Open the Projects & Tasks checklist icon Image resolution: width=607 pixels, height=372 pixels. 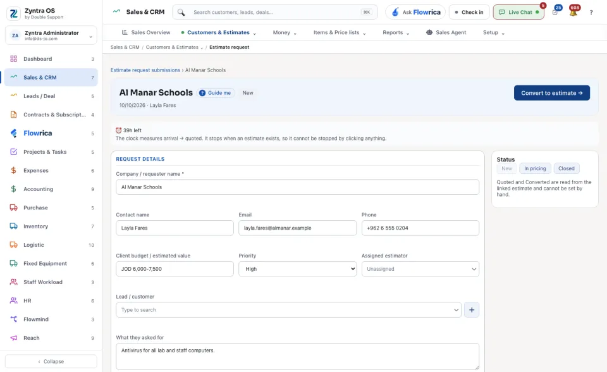13,152
